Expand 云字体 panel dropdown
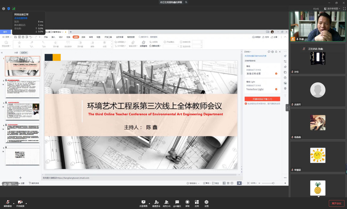The image size is (347, 209). tap(248, 52)
